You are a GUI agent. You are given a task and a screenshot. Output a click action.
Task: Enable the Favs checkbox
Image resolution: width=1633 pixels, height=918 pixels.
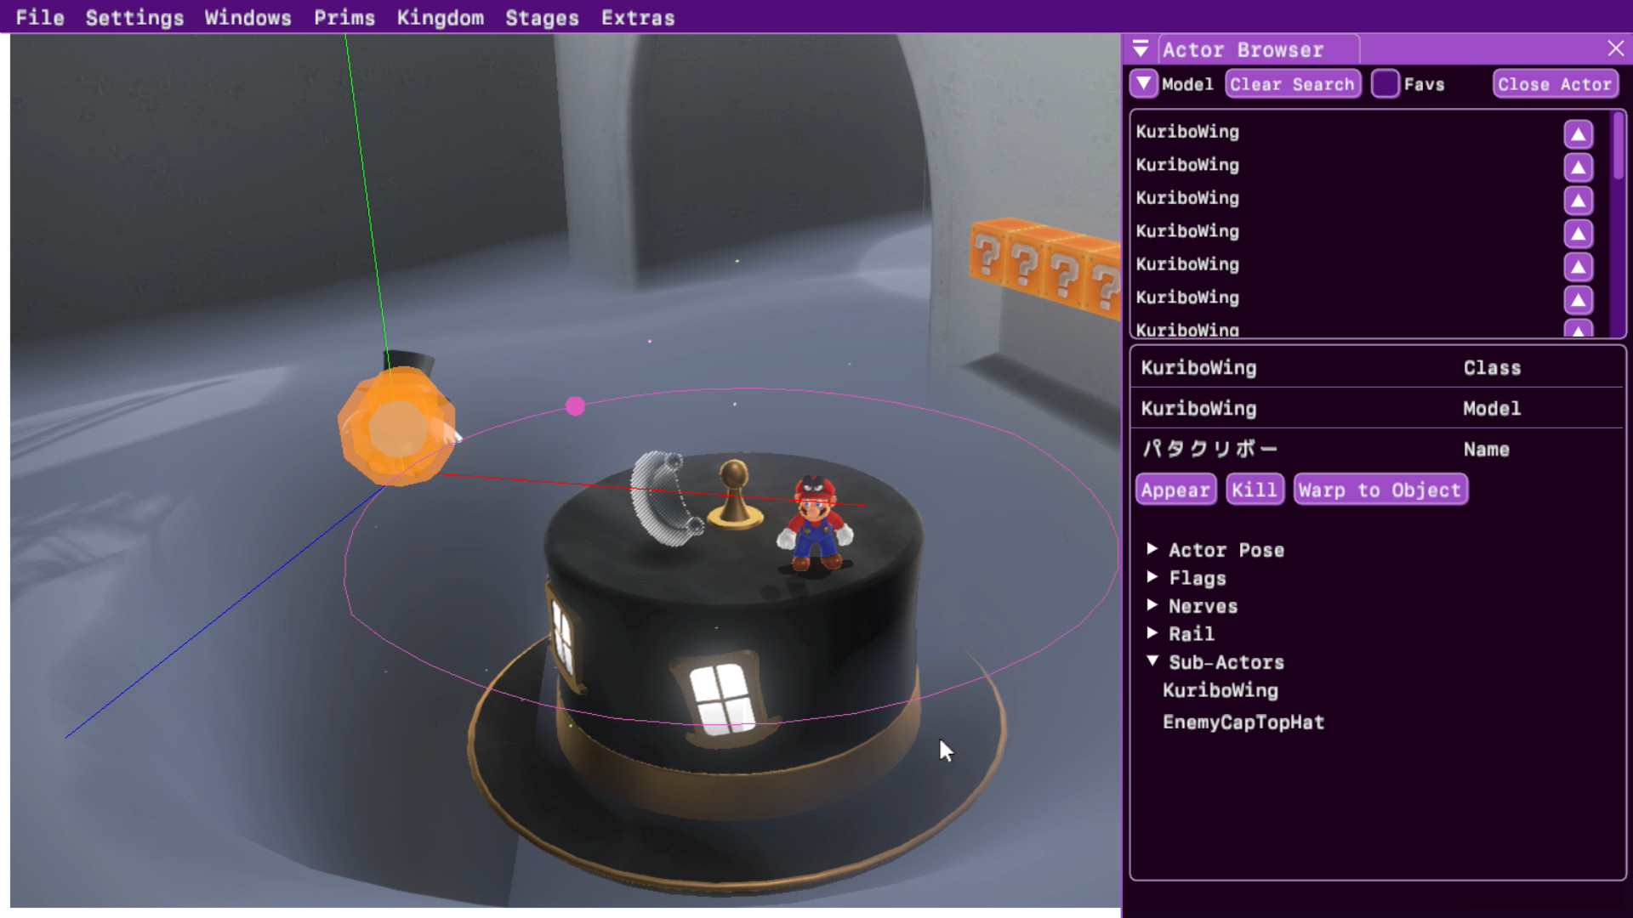pyautogui.click(x=1385, y=83)
